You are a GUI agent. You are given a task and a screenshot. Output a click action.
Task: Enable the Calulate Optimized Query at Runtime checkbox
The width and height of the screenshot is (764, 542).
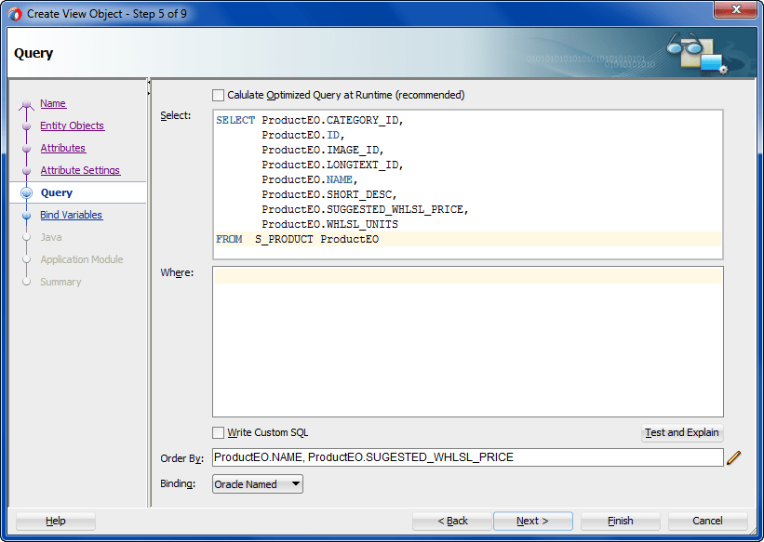[218, 95]
